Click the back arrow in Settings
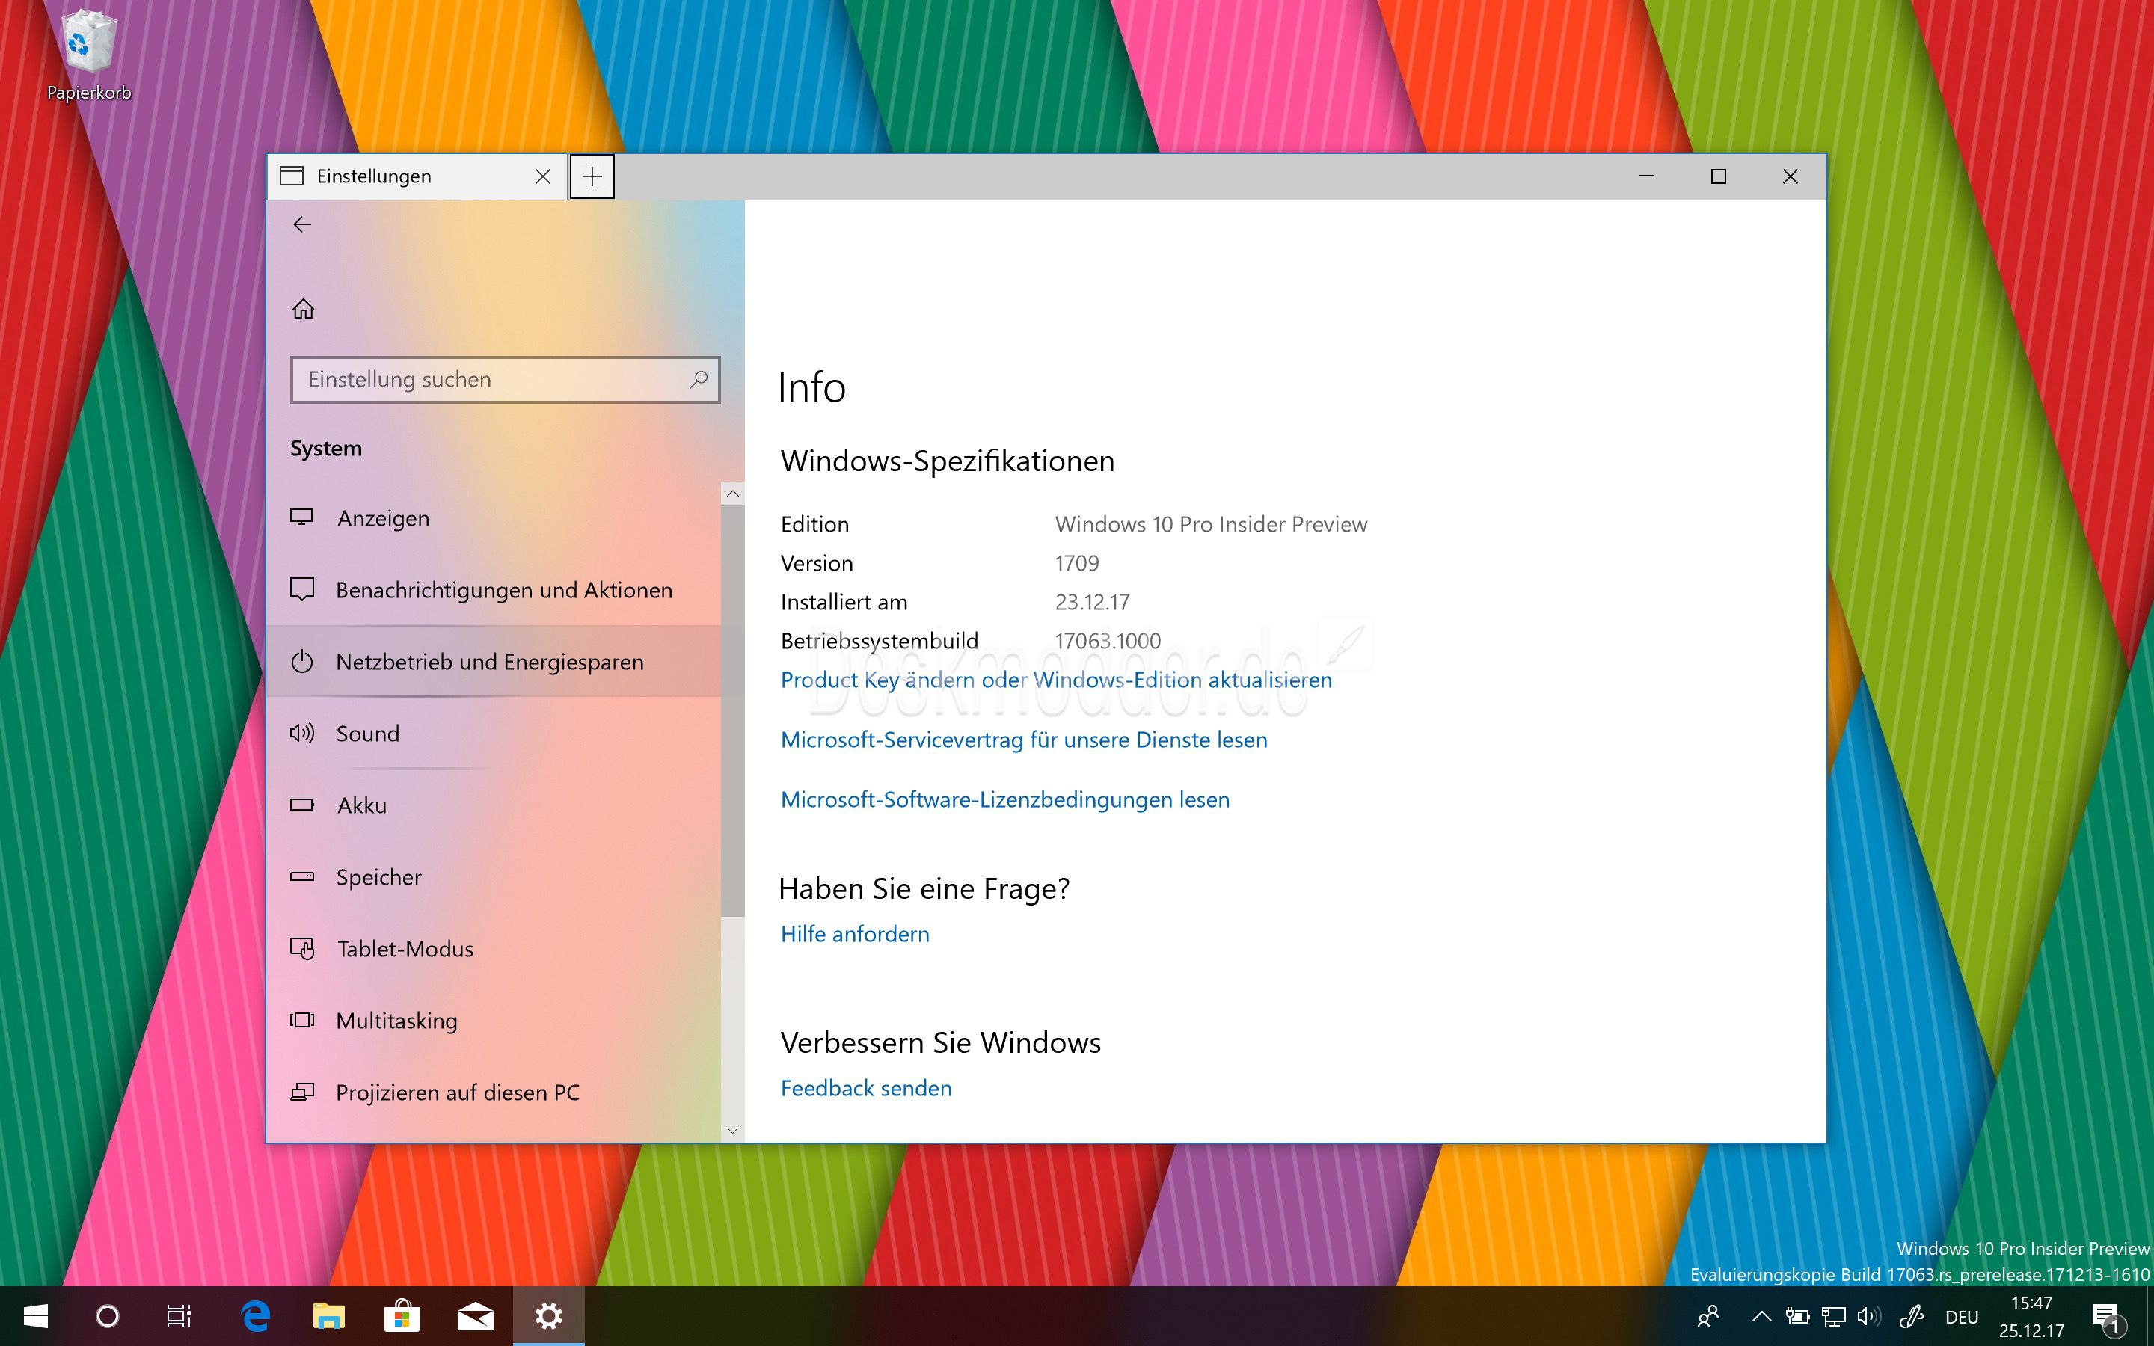2154x1346 pixels. (303, 224)
